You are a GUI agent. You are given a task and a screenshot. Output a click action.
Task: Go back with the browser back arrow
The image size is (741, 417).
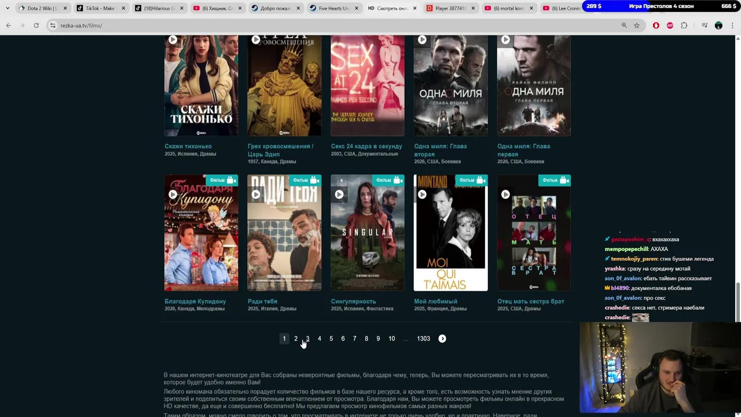pyautogui.click(x=8, y=25)
